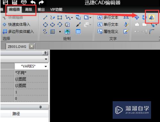Insert a raster image with palm-tree icon

[x=68, y=32]
